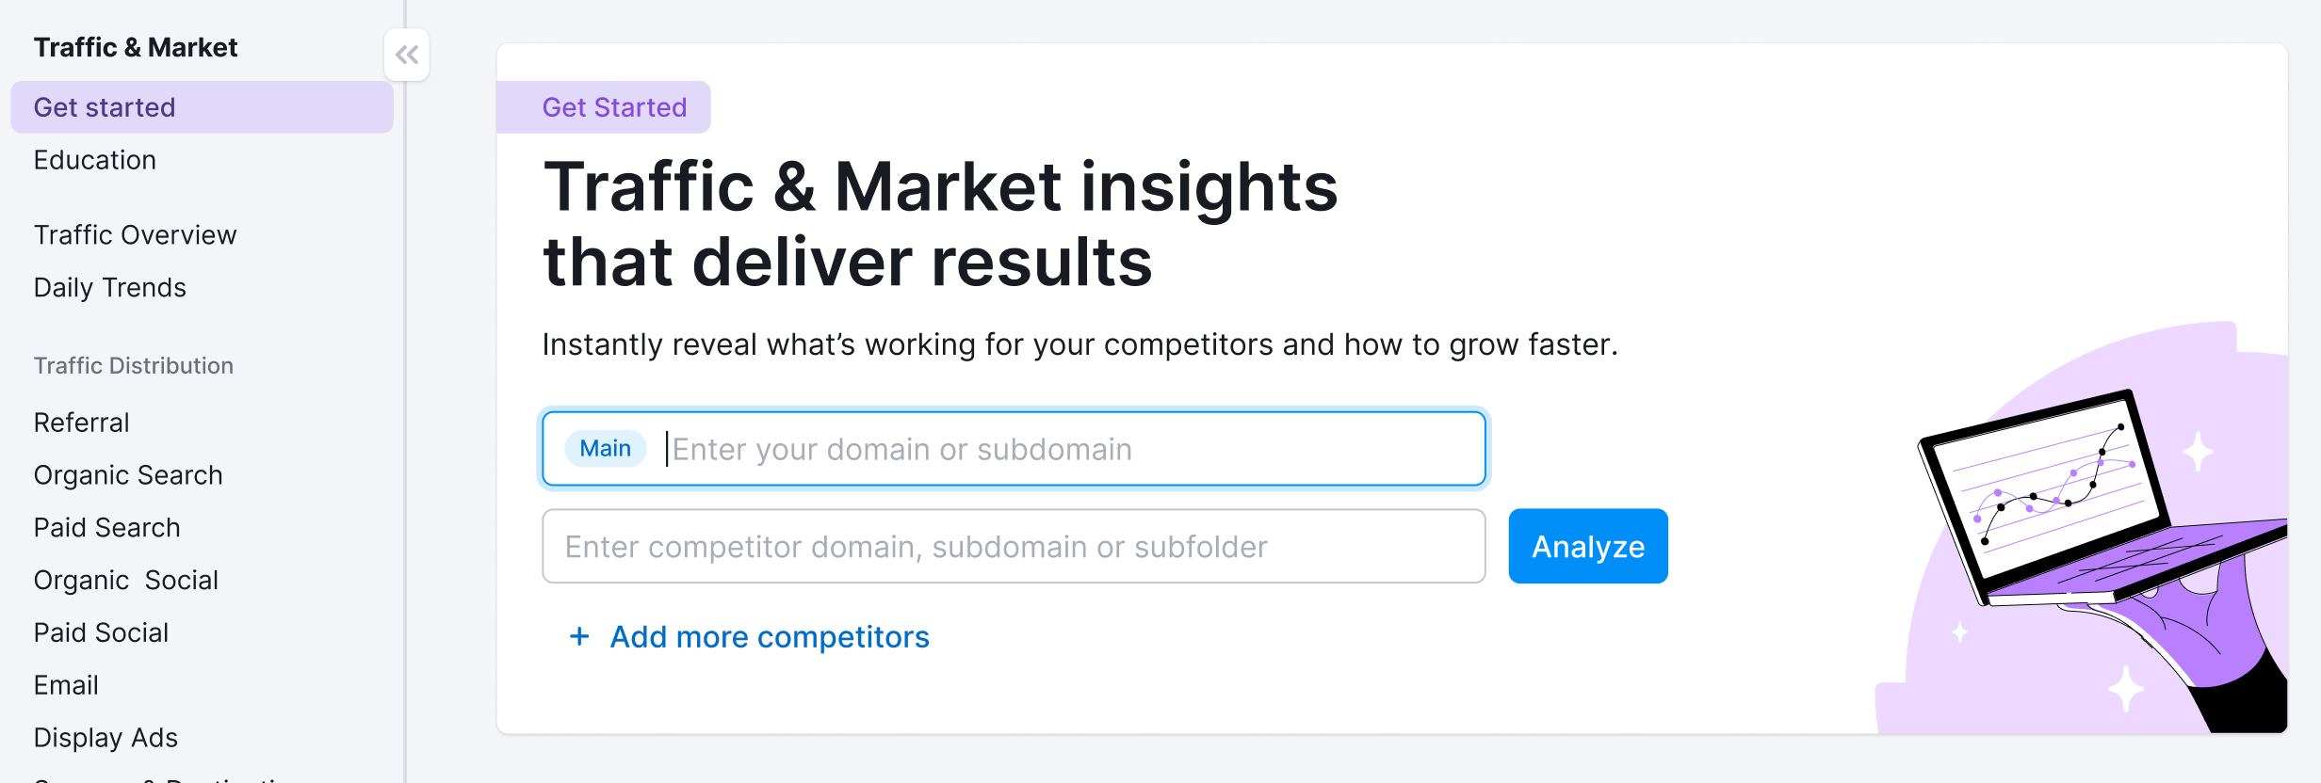
Task: Click the Add more competitors link
Action: (x=769, y=637)
